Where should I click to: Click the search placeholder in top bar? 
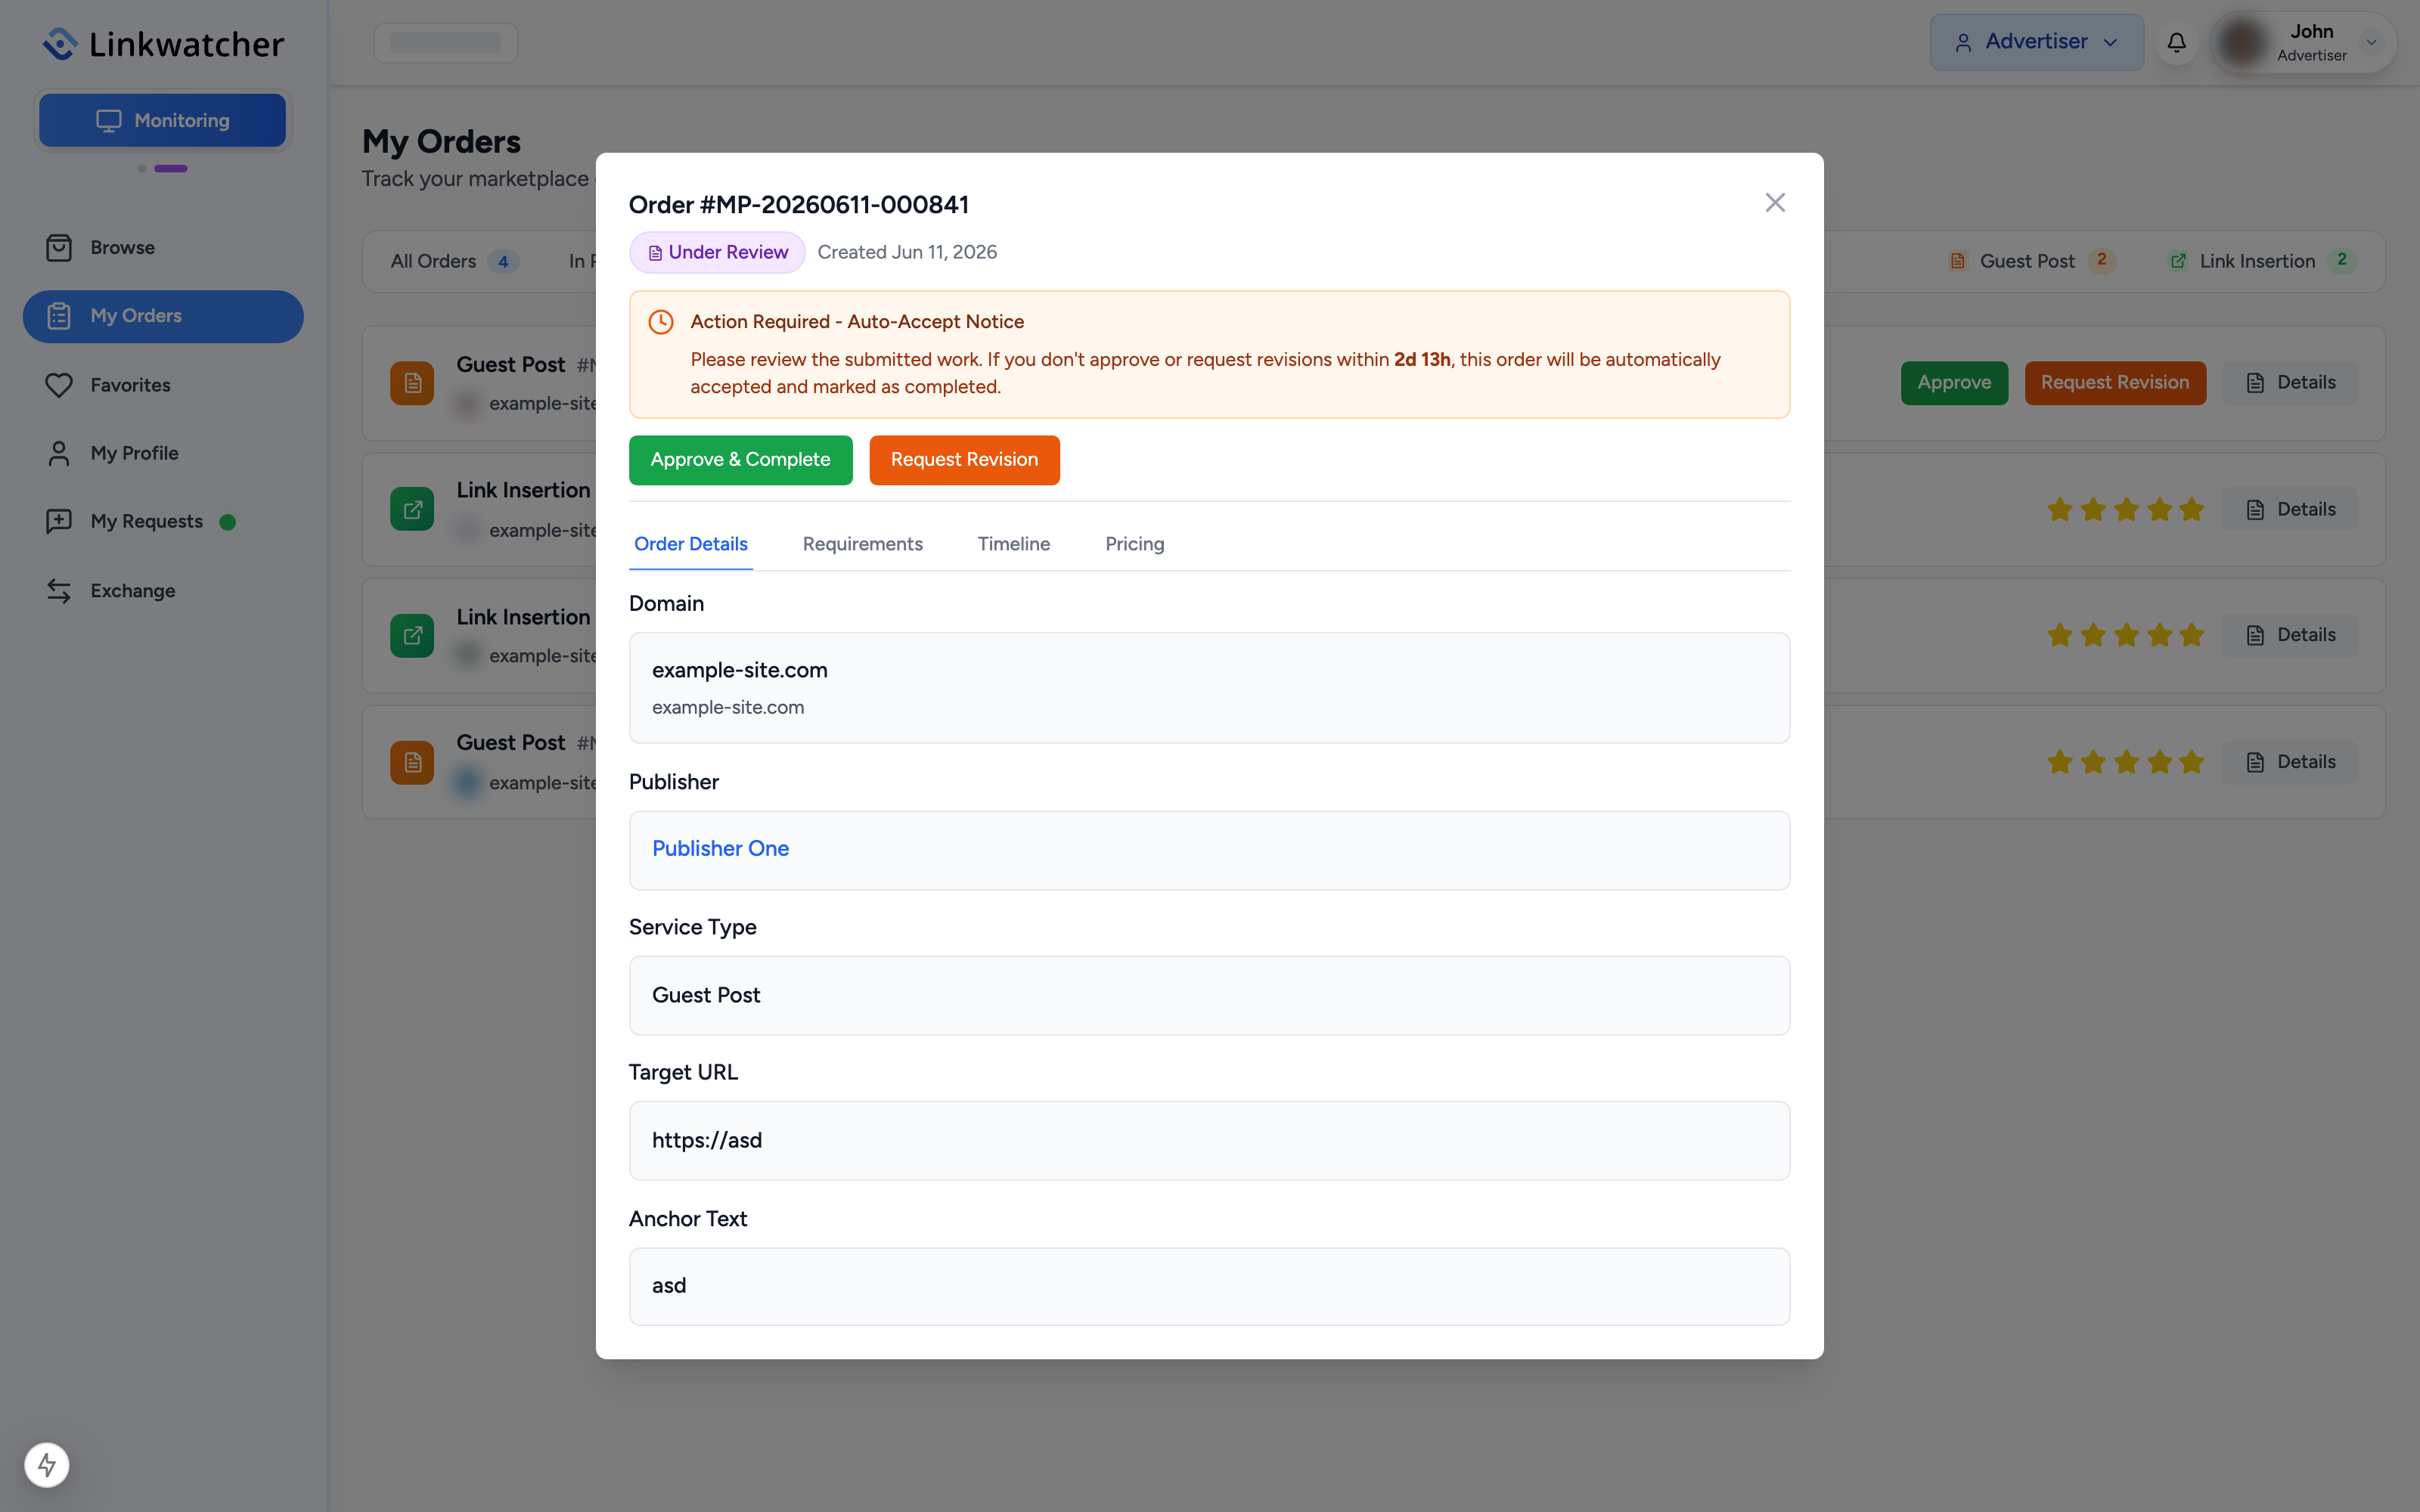click(446, 43)
